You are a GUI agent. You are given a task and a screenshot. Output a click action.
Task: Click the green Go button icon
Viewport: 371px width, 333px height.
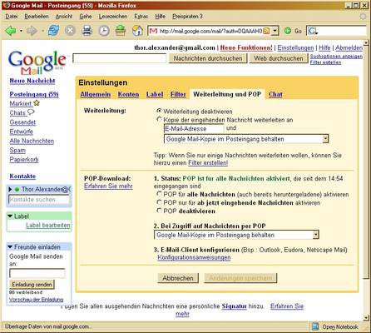pos(288,31)
